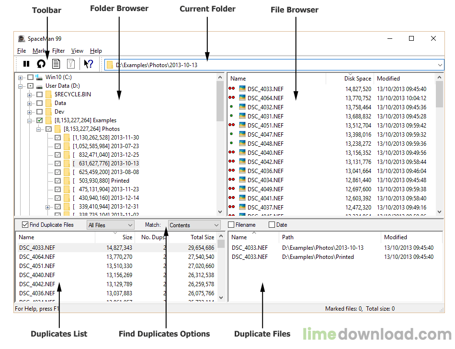Open the Help menu
455x349 pixels.
[x=96, y=51]
